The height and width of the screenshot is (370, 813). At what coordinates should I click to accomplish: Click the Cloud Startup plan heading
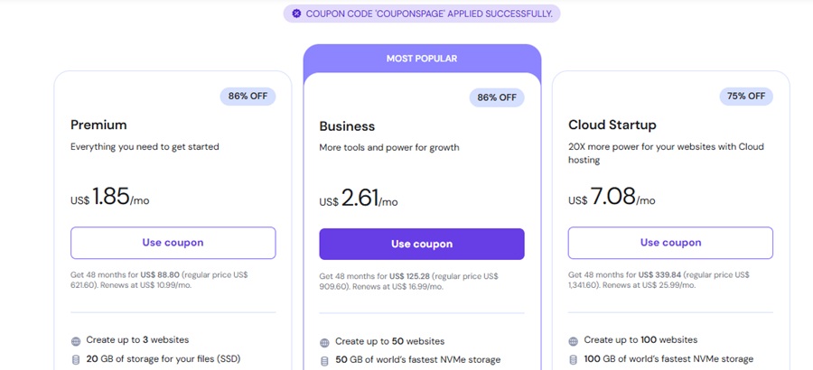(x=612, y=125)
